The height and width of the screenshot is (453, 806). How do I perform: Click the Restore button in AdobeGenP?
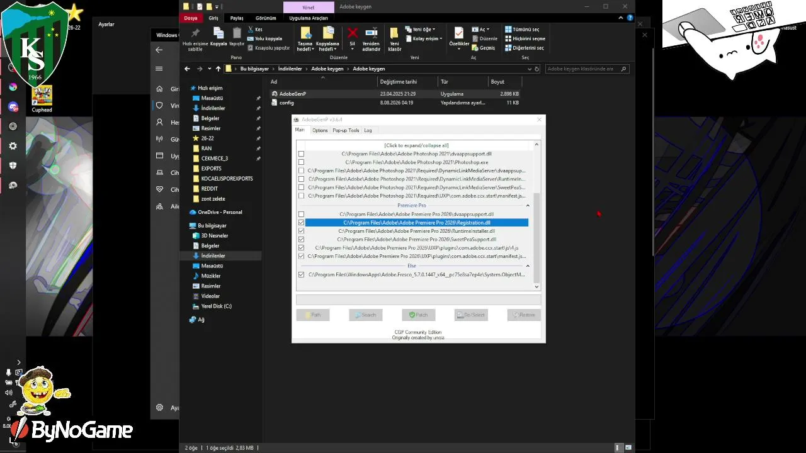(x=524, y=315)
